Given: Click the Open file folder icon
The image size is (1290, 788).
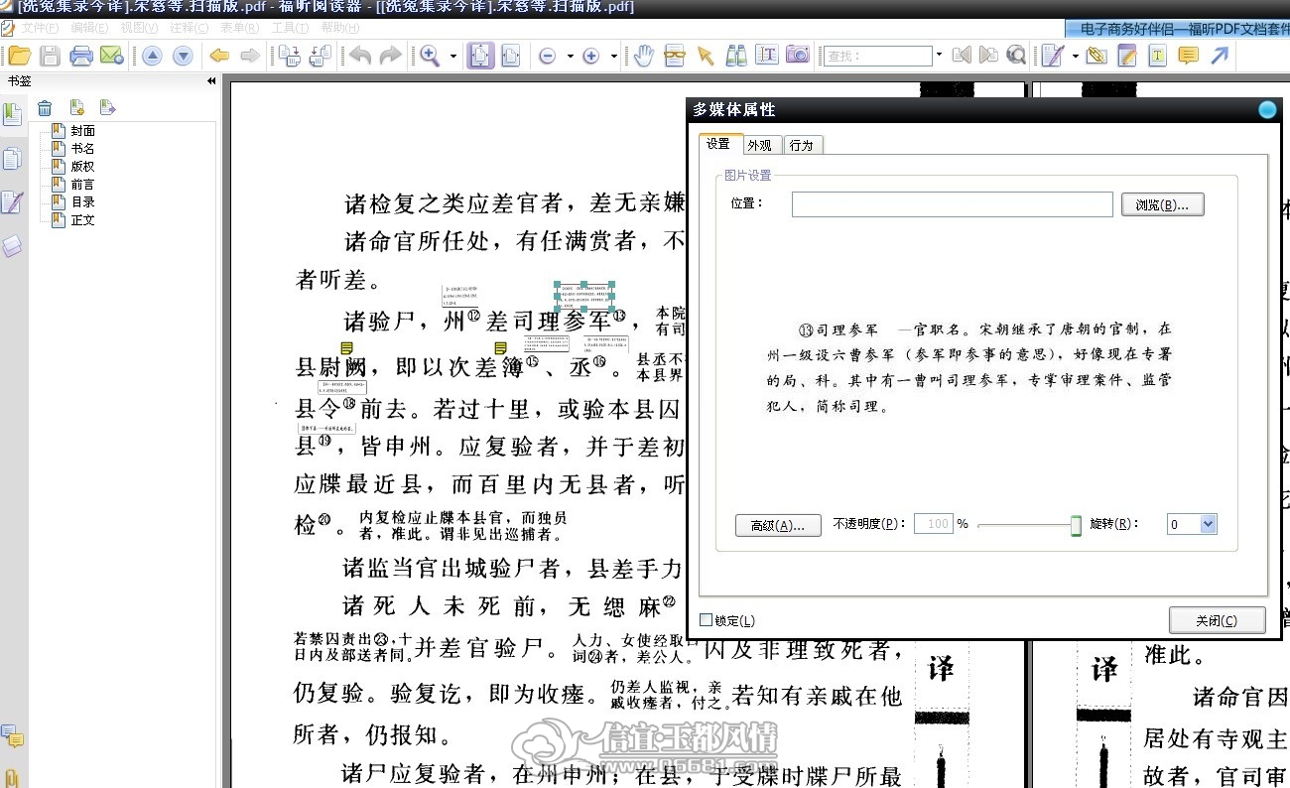Looking at the screenshot, I should [x=19, y=56].
